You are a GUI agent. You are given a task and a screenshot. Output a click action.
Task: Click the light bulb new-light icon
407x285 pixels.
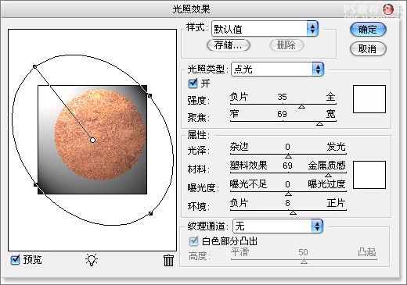(x=92, y=259)
